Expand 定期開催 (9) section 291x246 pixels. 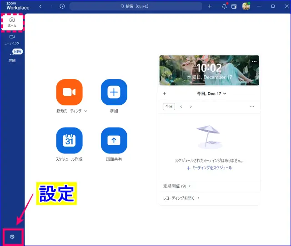point(177,186)
